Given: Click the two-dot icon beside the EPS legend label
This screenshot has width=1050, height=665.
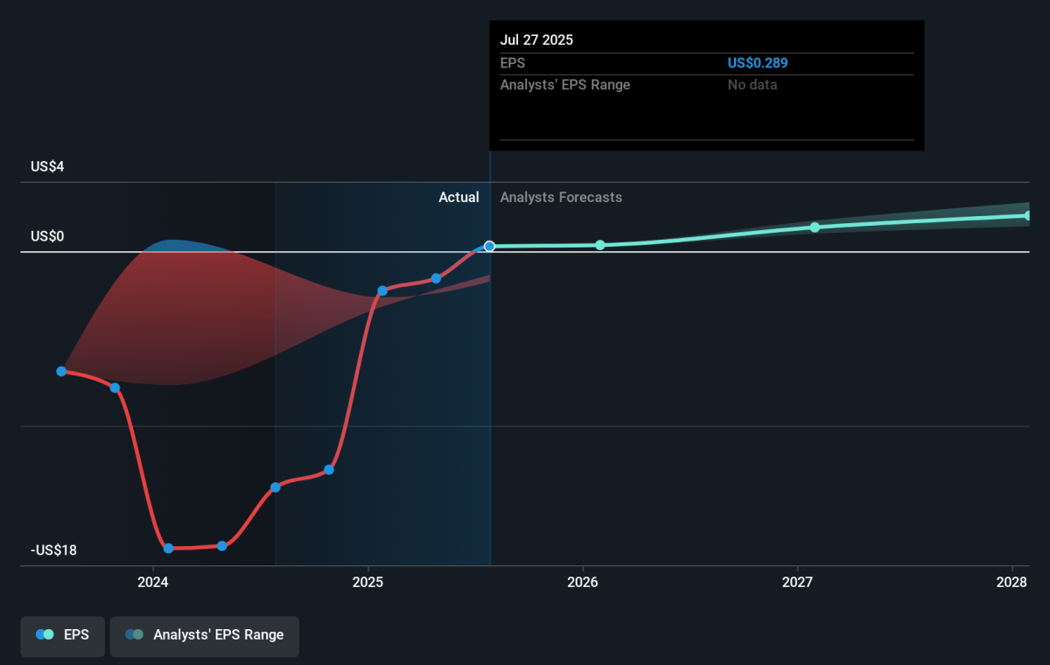Looking at the screenshot, I should click(x=45, y=634).
